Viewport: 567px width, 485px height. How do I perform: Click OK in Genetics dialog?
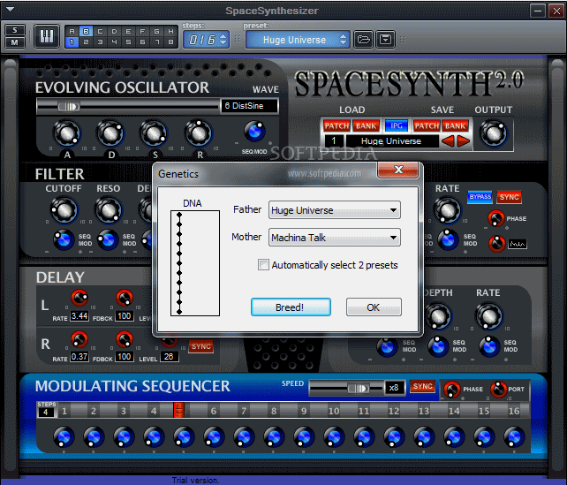pos(374,307)
